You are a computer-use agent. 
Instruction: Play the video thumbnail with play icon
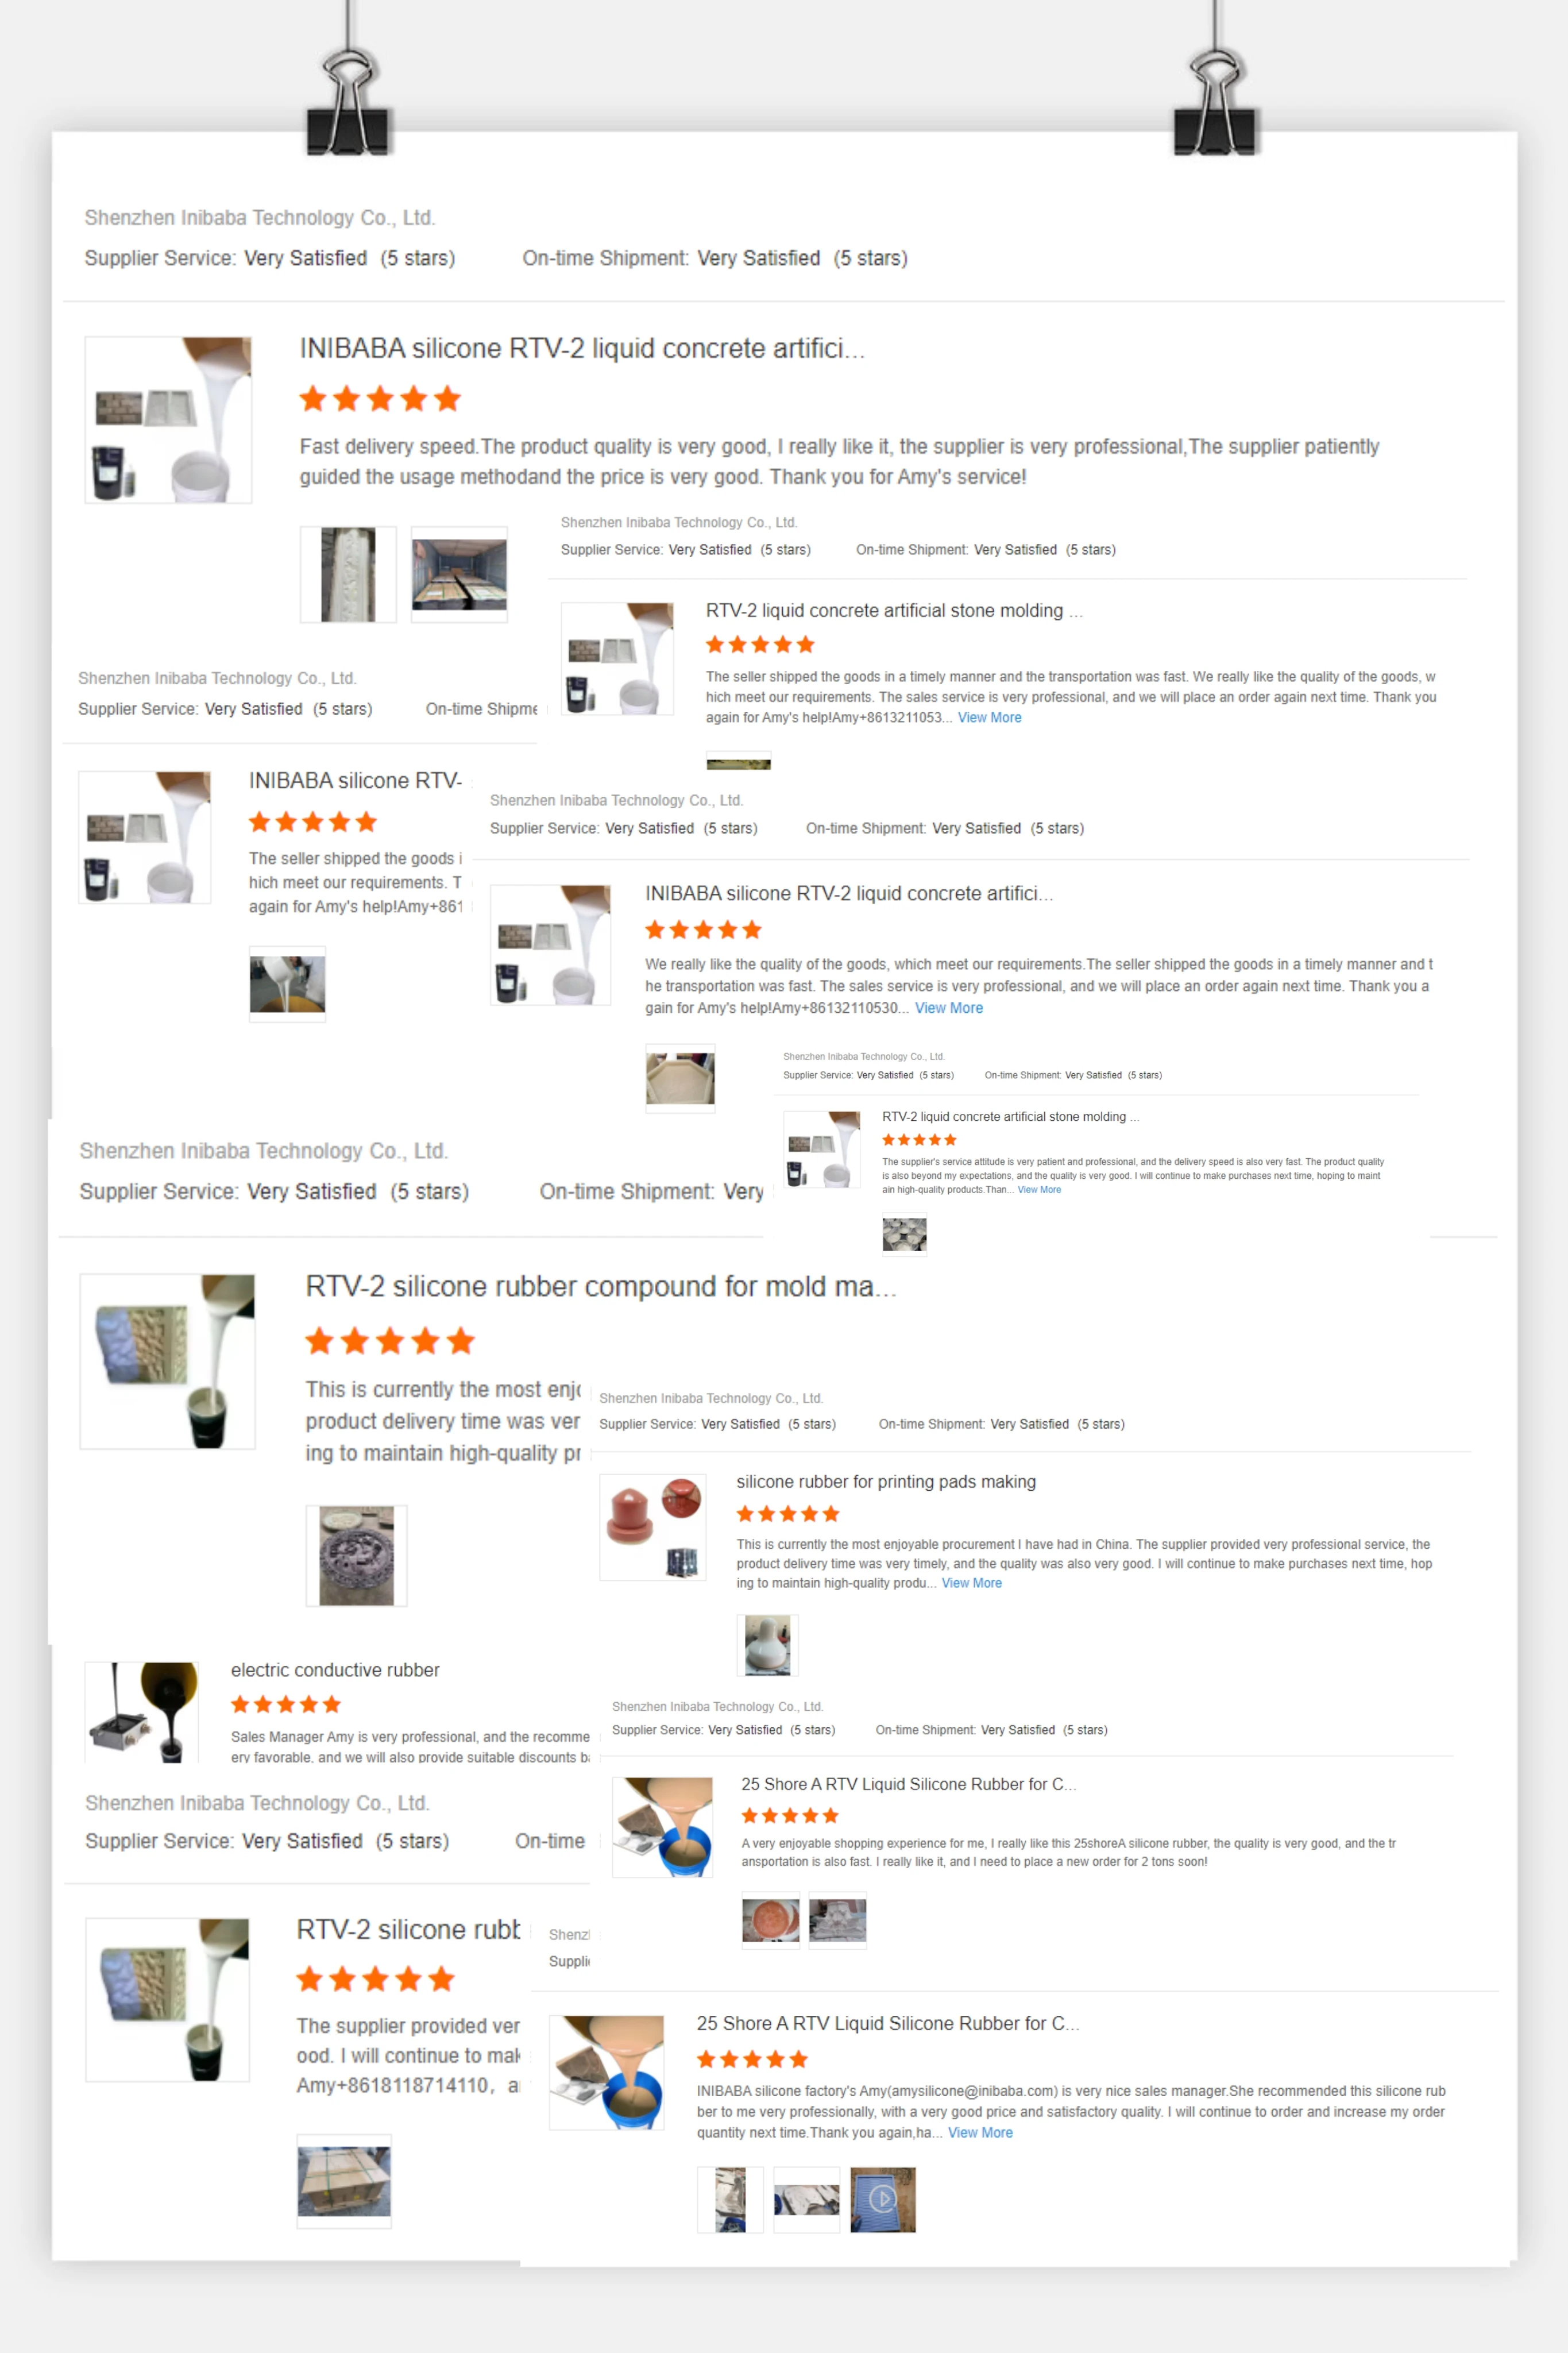pos(882,2199)
